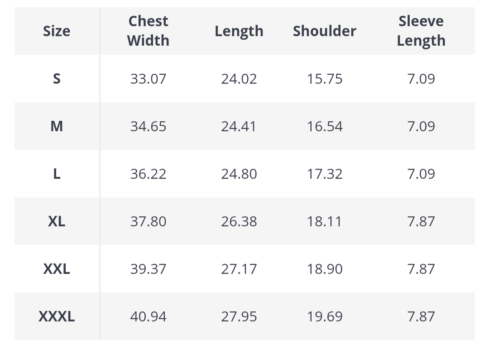Select the Length column header

[239, 31]
